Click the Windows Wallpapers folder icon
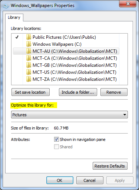This screenshot has height=190, width=139. point(29,44)
